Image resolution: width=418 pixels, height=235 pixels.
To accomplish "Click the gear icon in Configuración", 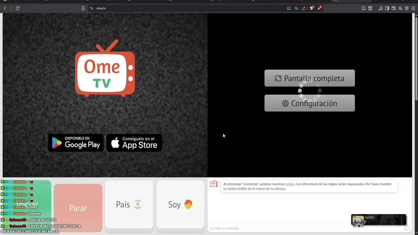I will tap(285, 103).
